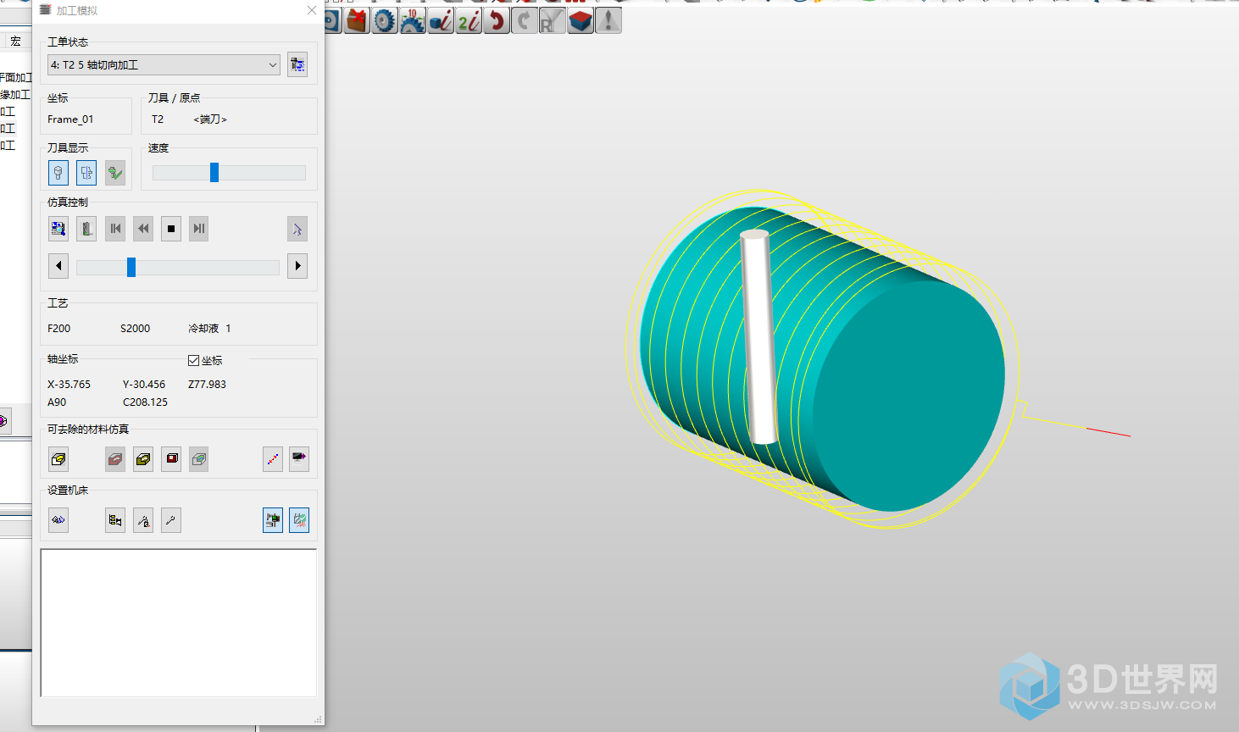This screenshot has height=732, width=1239.
Task: Click the X-35.765 axis coordinate
Action: (69, 385)
